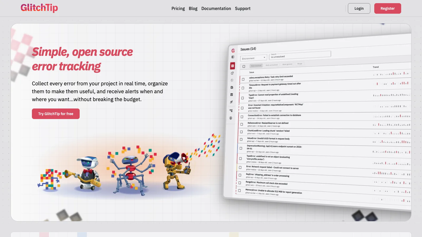Click the Register button

pos(387,8)
